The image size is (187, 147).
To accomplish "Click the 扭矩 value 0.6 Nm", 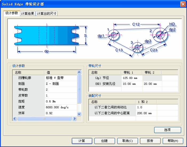I will pyautogui.click(x=60, y=101).
